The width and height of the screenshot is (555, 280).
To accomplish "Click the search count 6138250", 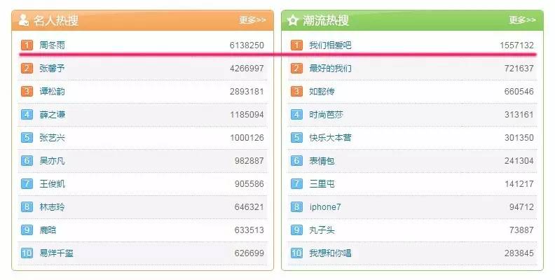I will [247, 45].
